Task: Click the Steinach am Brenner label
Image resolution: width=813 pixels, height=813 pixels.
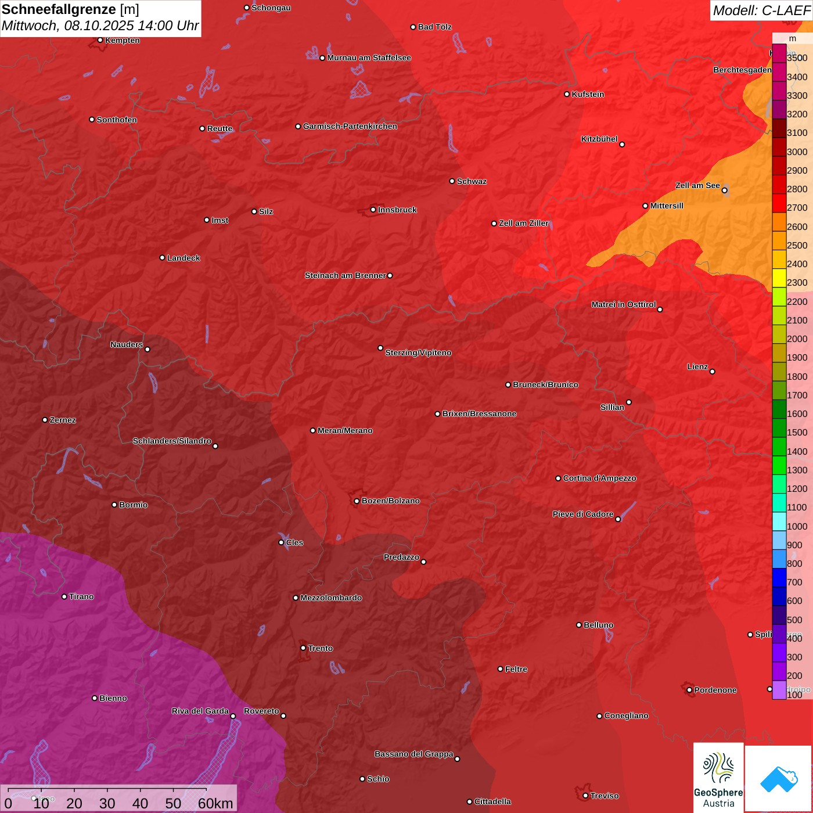Action: coord(345,276)
